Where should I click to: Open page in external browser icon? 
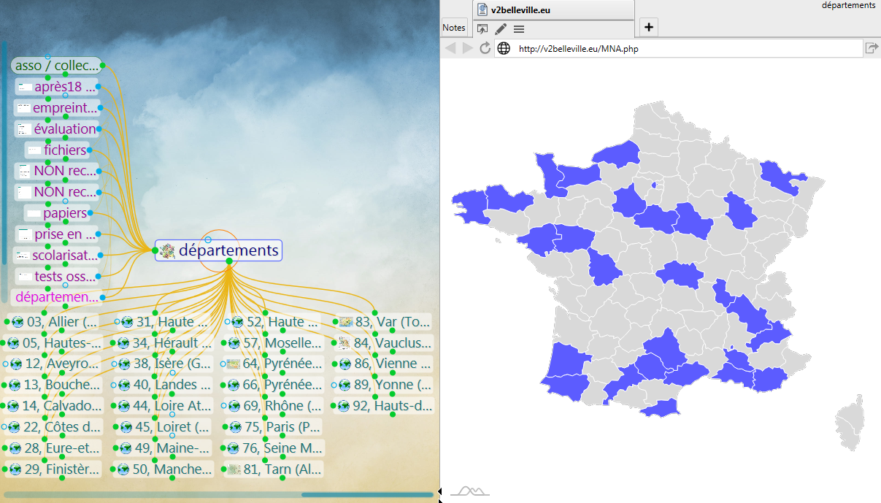(872, 48)
